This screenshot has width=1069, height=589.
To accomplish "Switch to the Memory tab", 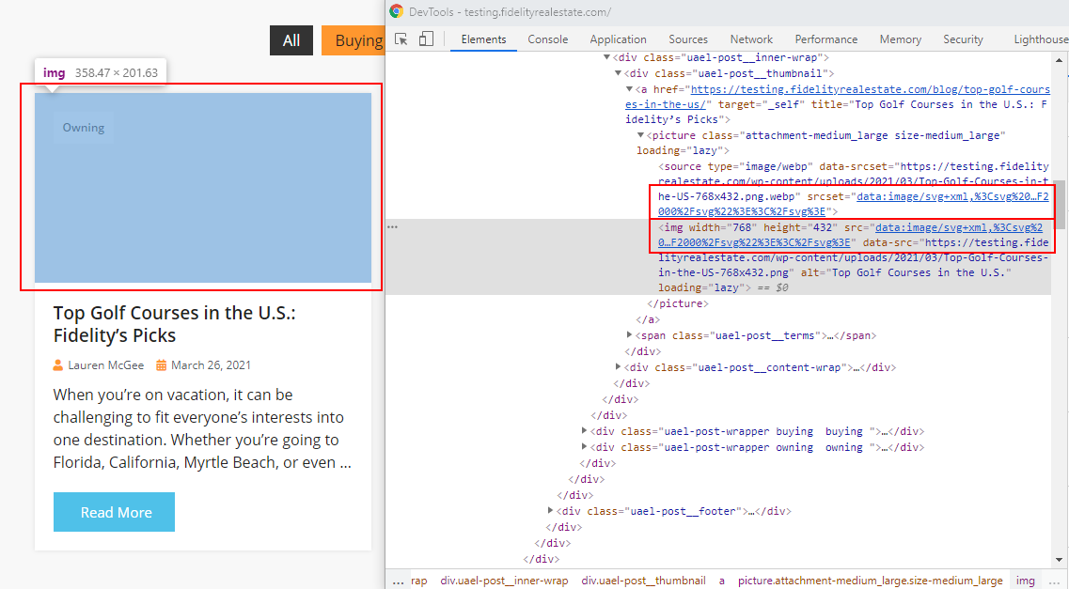I will pyautogui.click(x=900, y=39).
